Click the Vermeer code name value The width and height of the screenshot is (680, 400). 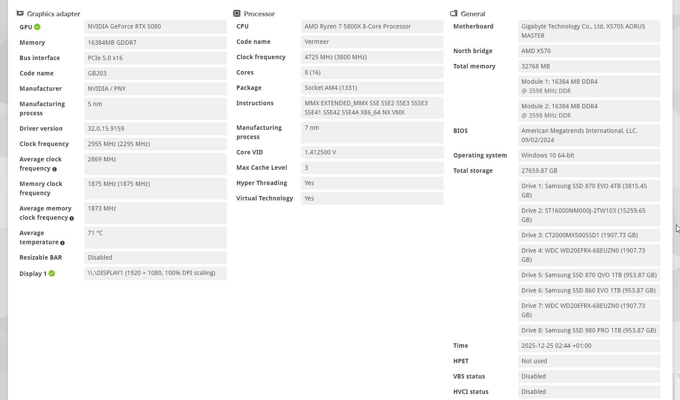372,42
